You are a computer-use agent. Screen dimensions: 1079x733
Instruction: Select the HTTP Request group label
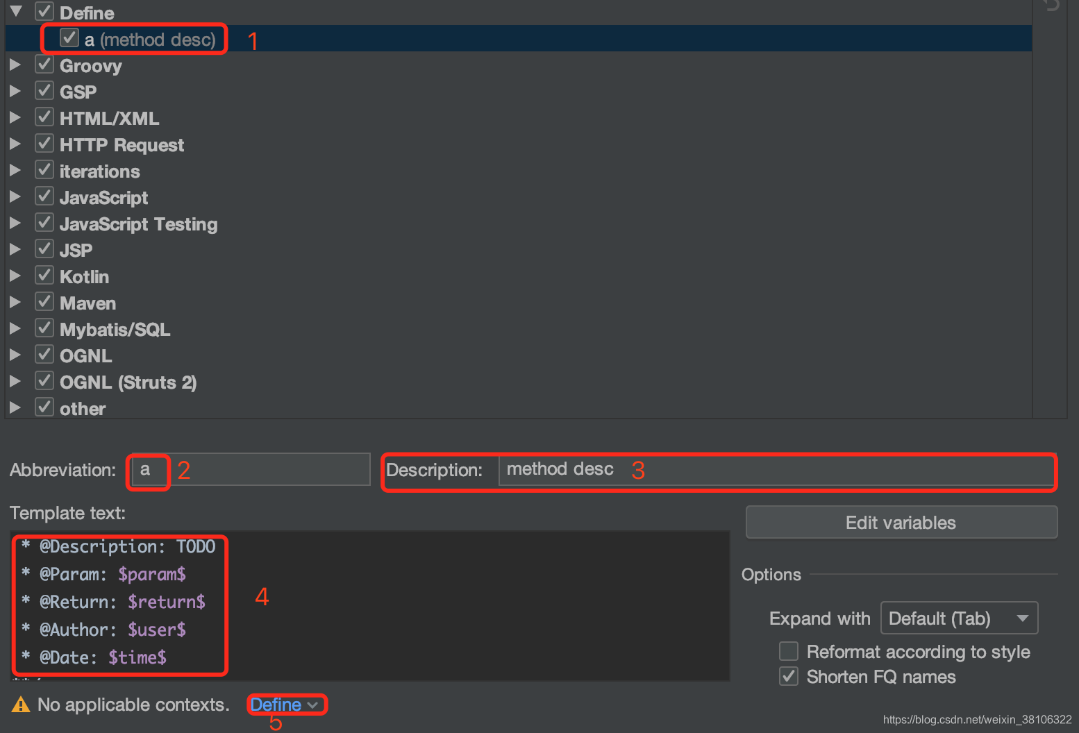pyautogui.click(x=122, y=145)
